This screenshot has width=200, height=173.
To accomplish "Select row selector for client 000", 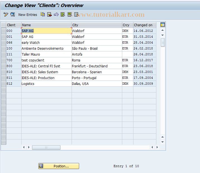I will (x=4, y=31).
